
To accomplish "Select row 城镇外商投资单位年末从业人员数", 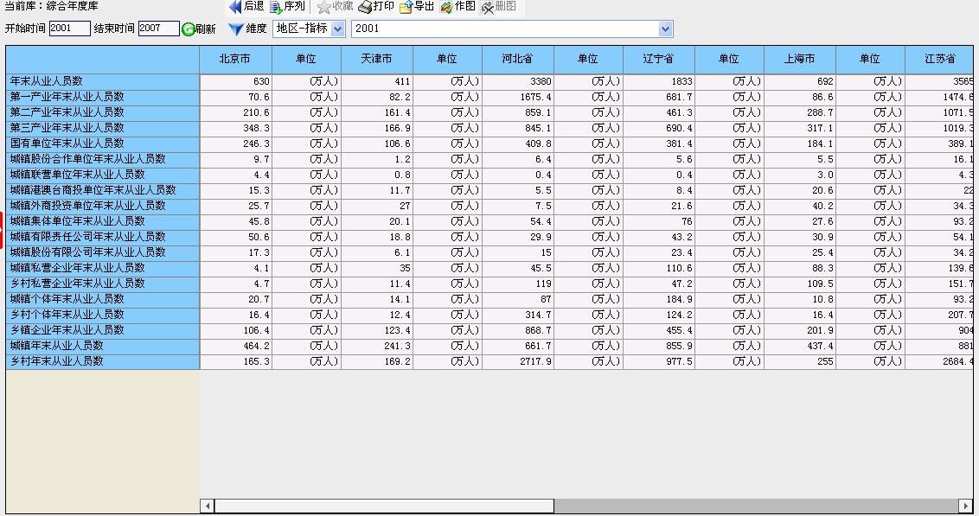I will pos(102,207).
